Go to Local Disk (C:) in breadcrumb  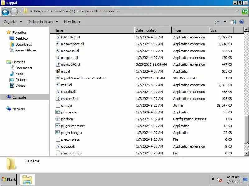64,11
